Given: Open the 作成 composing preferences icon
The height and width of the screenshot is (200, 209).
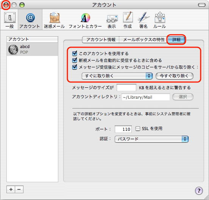Looking at the screenshot, I should click(x=128, y=20).
